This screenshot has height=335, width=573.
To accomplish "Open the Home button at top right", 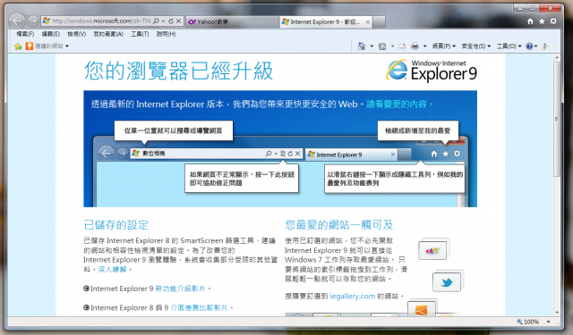I will pos(530,21).
